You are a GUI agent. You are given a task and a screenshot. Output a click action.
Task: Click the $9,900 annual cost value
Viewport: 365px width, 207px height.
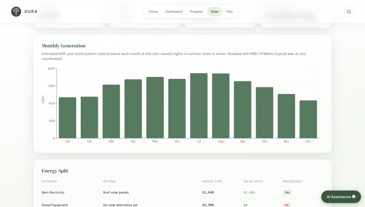208,205
